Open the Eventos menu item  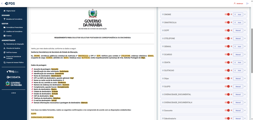[7, 36]
